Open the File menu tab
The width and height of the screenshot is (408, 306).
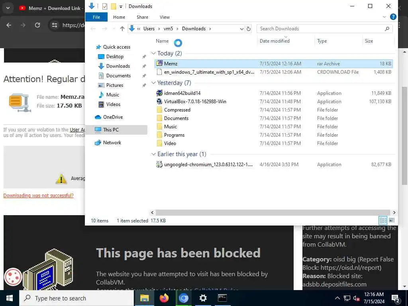click(96, 17)
